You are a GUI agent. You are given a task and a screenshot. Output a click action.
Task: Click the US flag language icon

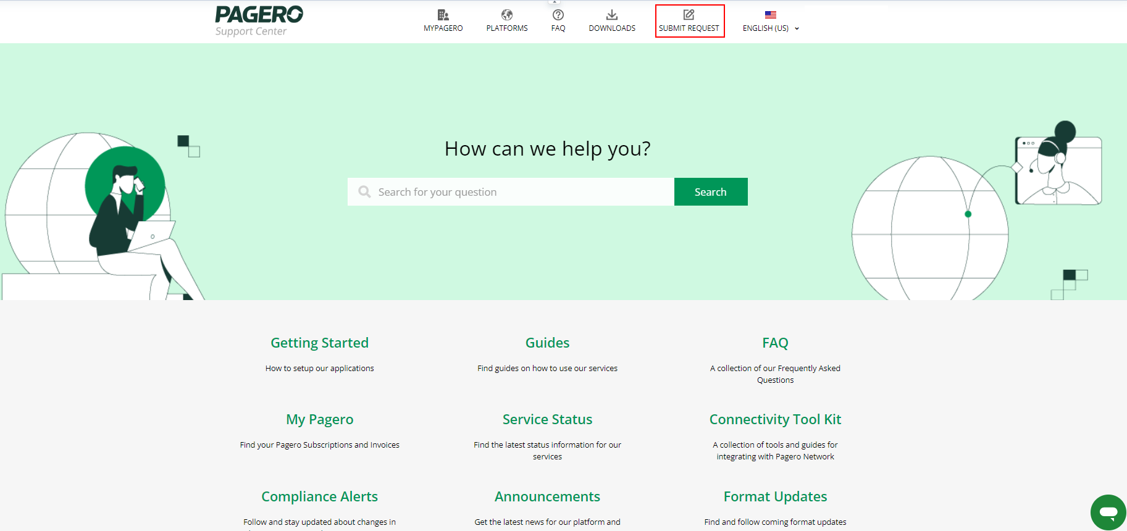point(771,15)
